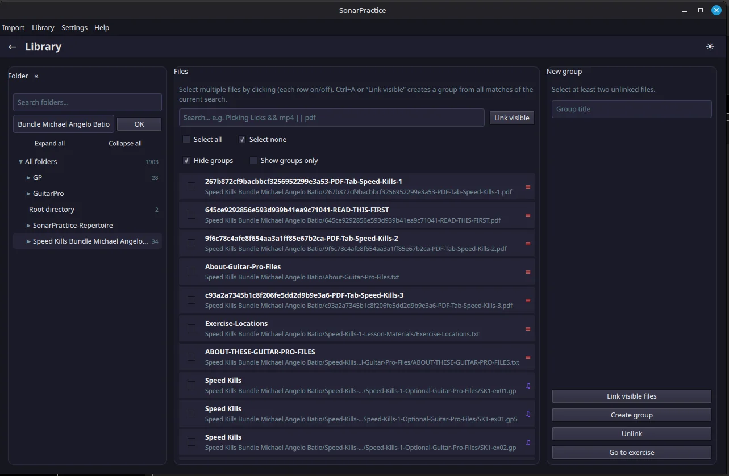Toggle light/dark theme sun icon
The width and height of the screenshot is (729, 476).
(710, 47)
